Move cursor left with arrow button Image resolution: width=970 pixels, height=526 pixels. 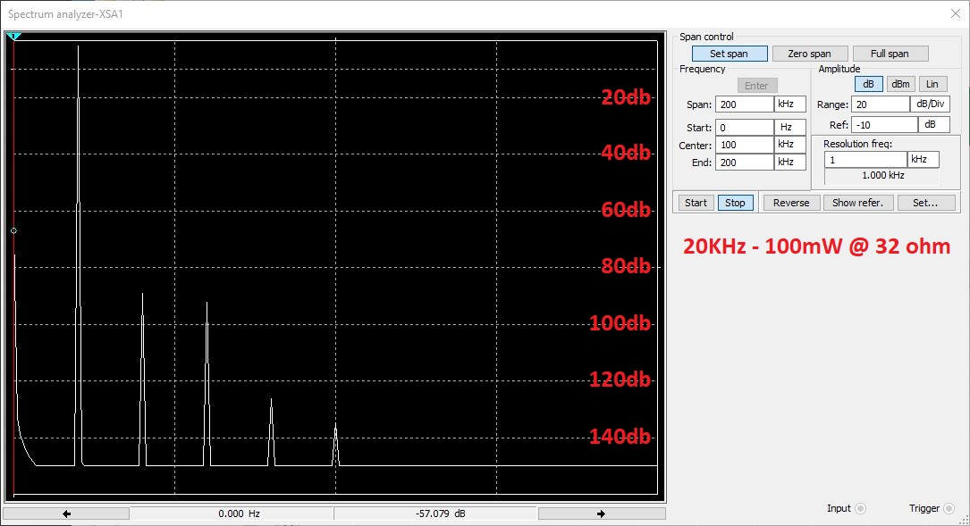coord(67,513)
